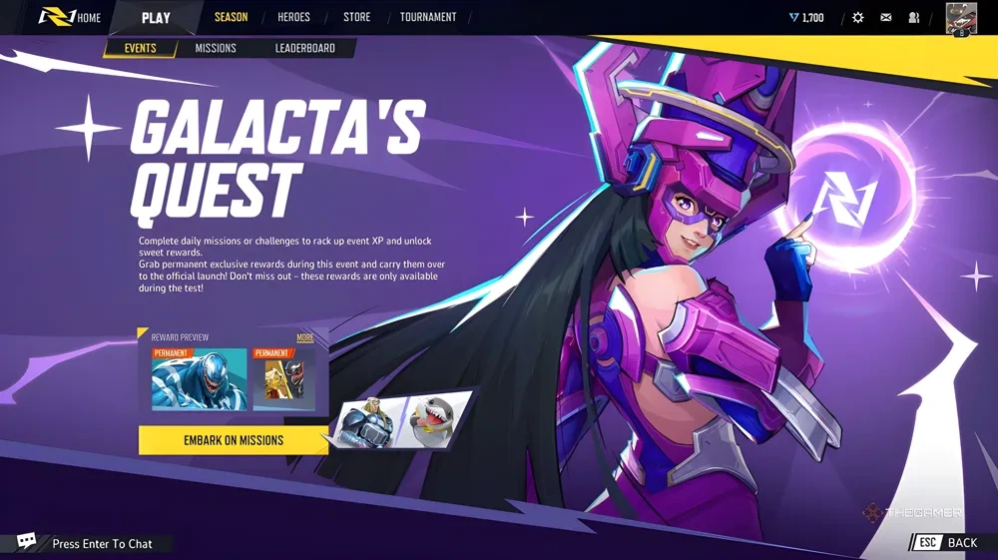Open the settings gear icon
The width and height of the screenshot is (998, 560).
pyautogui.click(x=858, y=18)
